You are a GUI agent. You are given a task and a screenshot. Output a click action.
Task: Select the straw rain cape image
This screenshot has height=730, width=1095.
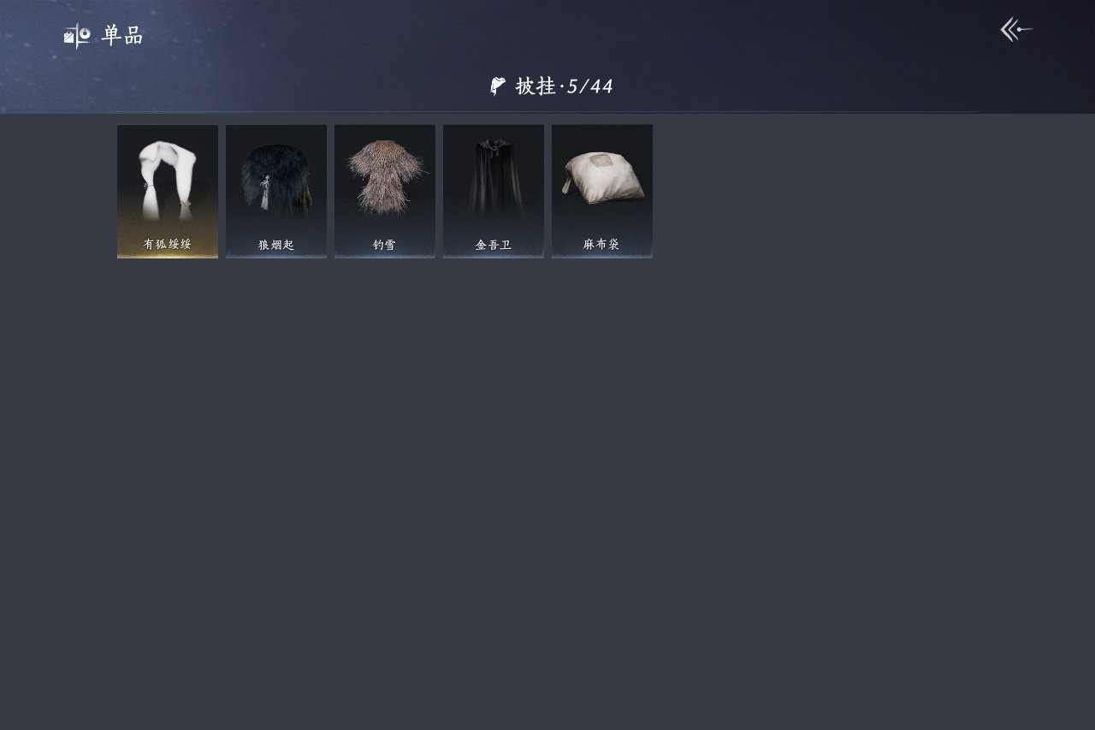[385, 177]
